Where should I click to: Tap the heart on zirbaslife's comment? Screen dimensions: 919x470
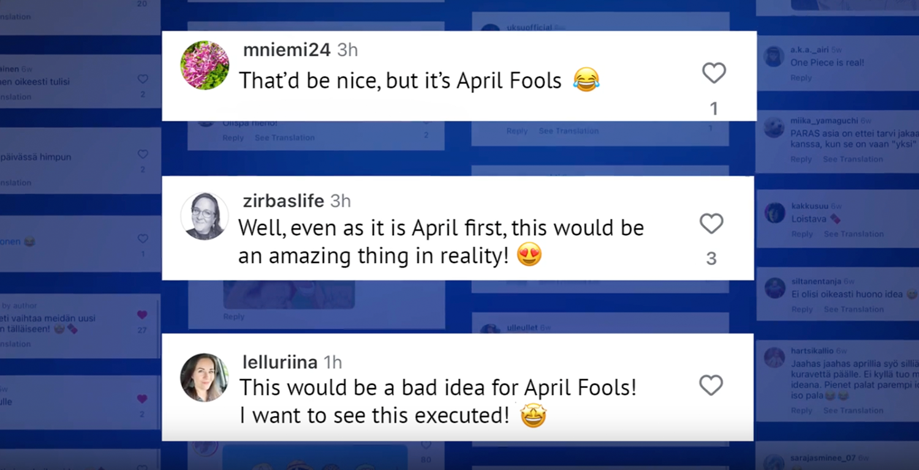tap(711, 224)
